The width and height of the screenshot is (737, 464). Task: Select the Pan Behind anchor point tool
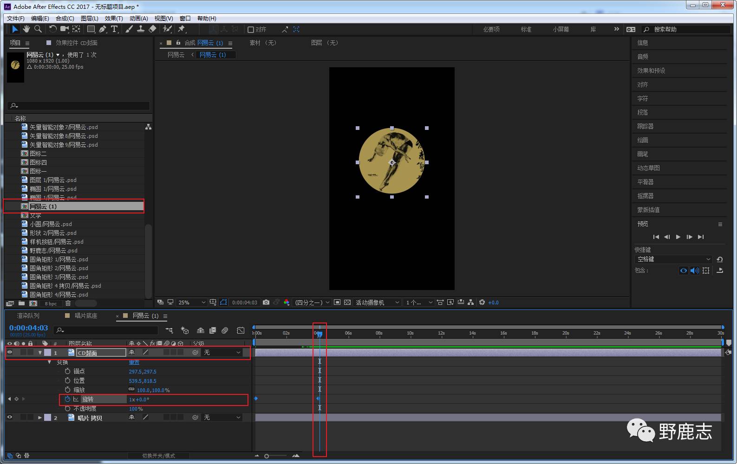point(77,29)
